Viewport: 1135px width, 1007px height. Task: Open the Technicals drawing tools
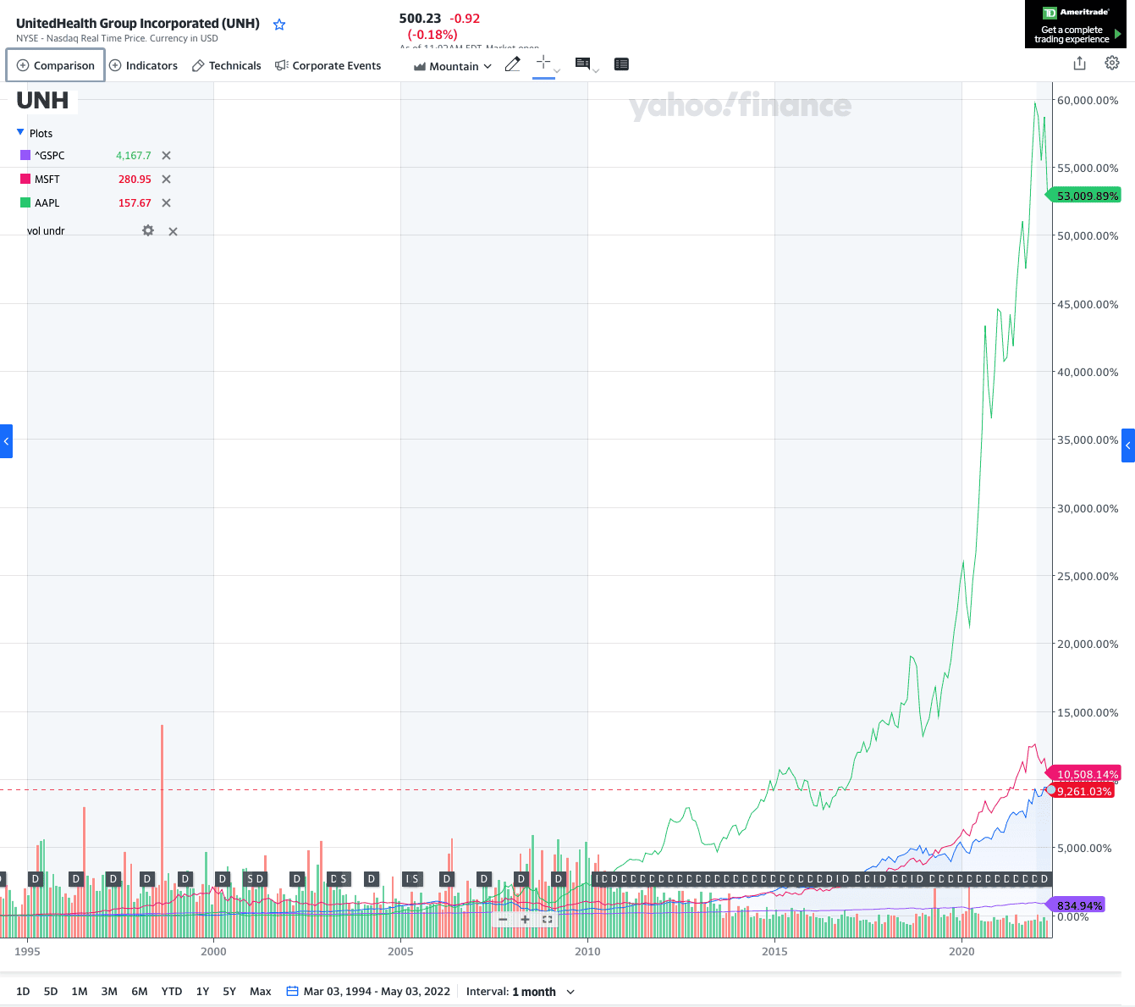227,65
